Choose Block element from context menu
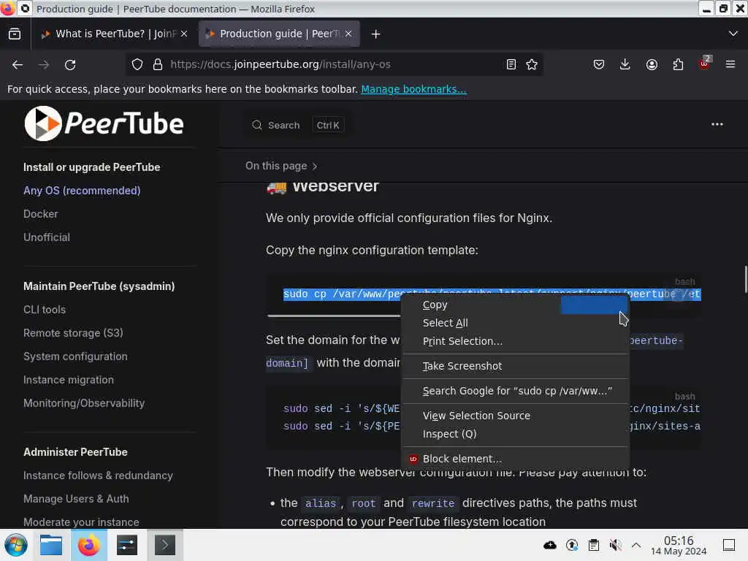Image resolution: width=748 pixels, height=561 pixels. [x=515, y=459]
